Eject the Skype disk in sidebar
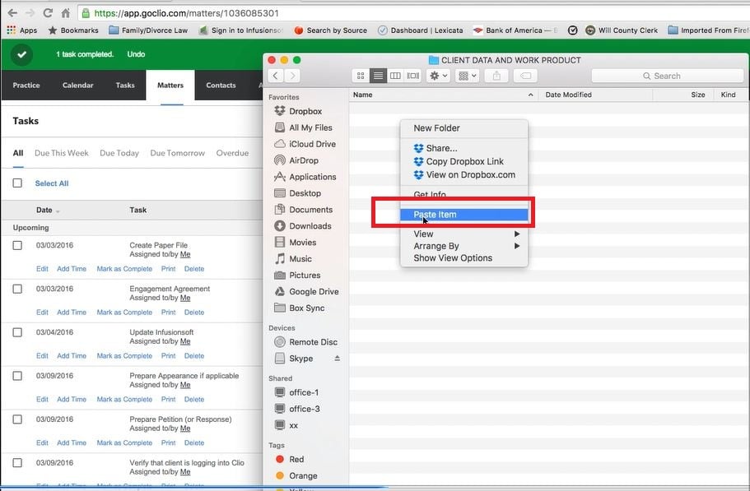750x491 pixels. click(x=336, y=359)
